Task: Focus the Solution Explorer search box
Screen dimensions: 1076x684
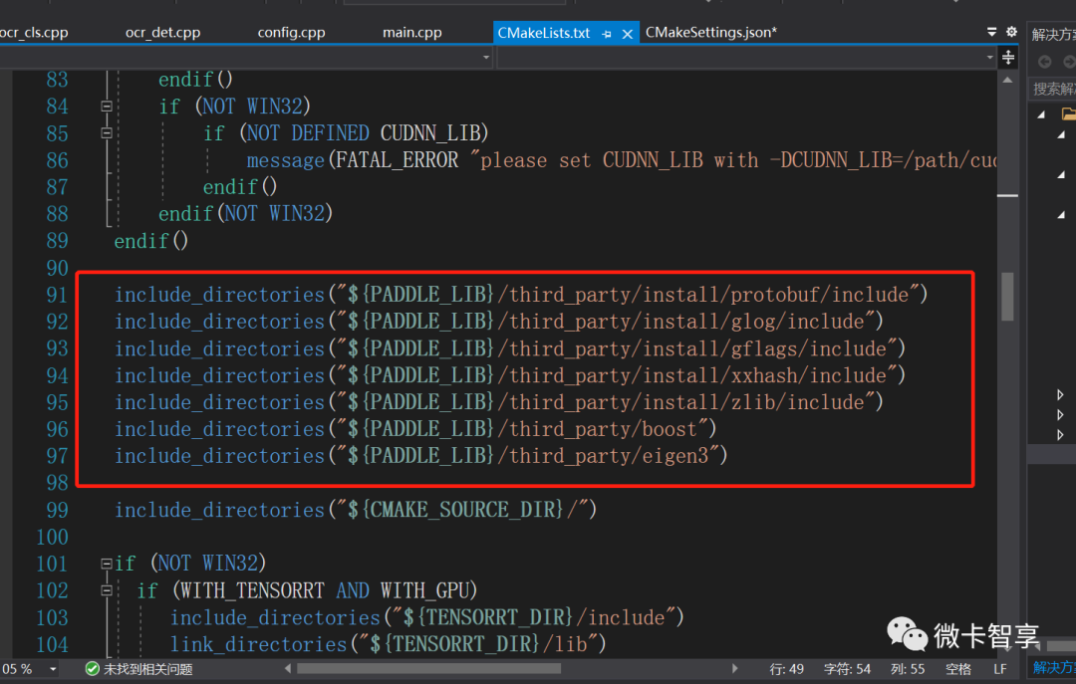Action: coord(1053,90)
